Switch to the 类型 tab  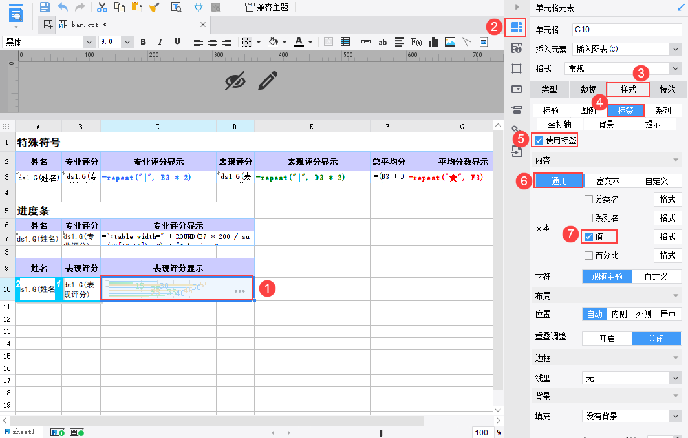[549, 89]
